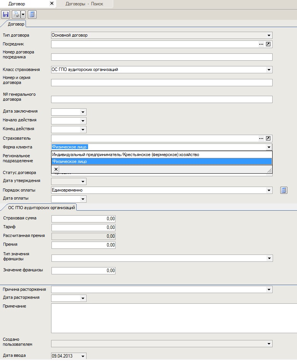Choose Индивидуальный предприниматель option in list
This screenshot has height=361, width=297.
126,155
